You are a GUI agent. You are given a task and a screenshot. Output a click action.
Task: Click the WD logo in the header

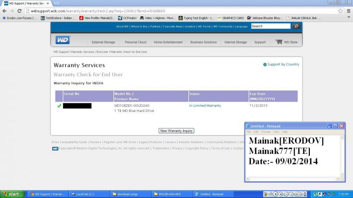pos(63,40)
